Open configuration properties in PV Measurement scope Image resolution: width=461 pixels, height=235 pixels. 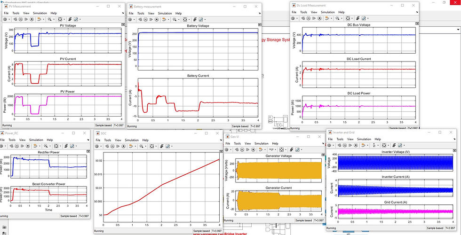(x=5, y=19)
